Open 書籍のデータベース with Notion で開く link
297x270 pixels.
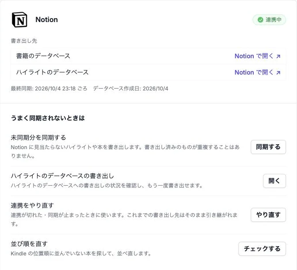[257, 56]
